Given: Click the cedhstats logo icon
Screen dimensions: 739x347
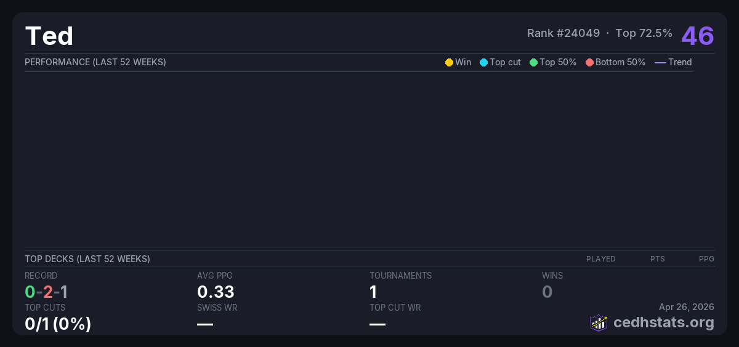Looking at the screenshot, I should tap(599, 322).
